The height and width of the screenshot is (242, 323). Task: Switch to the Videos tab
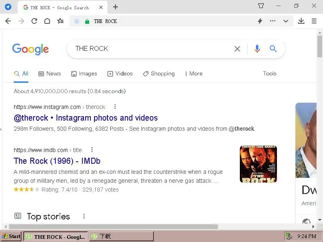pos(120,74)
